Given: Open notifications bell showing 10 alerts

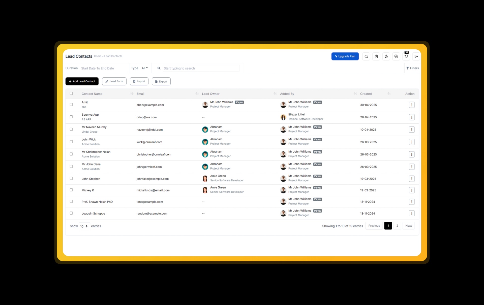Looking at the screenshot, I should [x=406, y=56].
